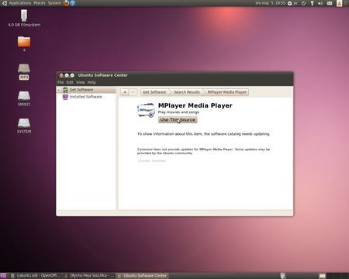This screenshot has height=279, width=349.
Task: Click the Get Software breadcrumb
Action: (x=154, y=92)
